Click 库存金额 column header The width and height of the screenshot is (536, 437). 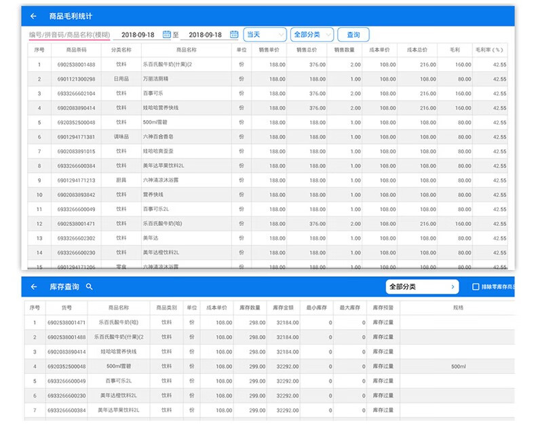[x=282, y=307]
